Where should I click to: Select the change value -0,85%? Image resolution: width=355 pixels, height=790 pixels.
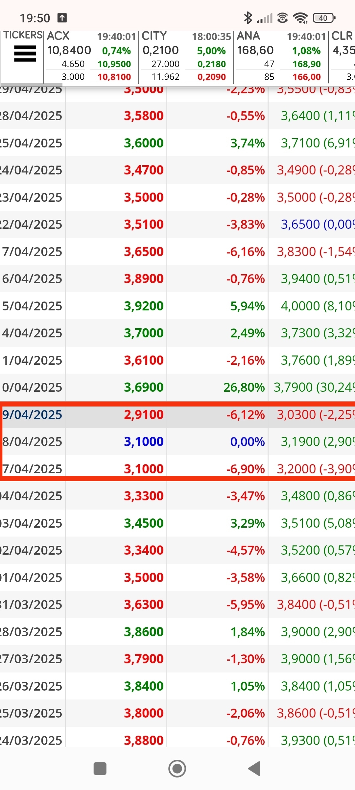point(246,170)
